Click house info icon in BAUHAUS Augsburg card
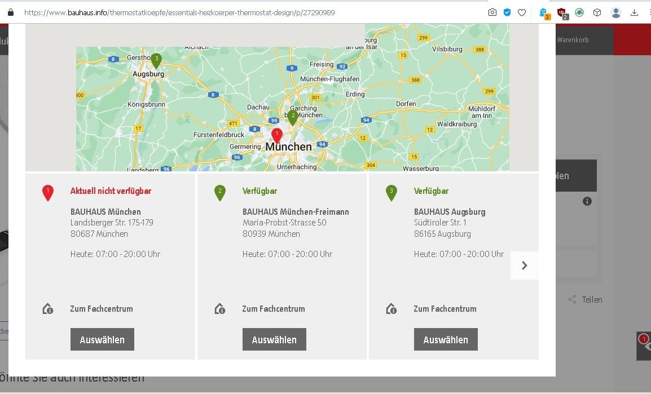 (391, 309)
